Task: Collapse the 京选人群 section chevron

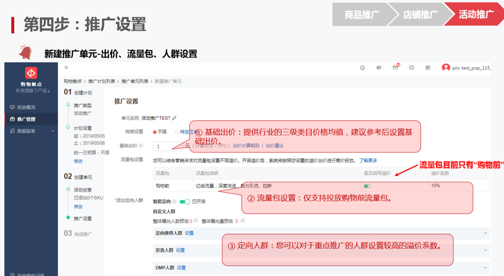Action: coord(485,250)
